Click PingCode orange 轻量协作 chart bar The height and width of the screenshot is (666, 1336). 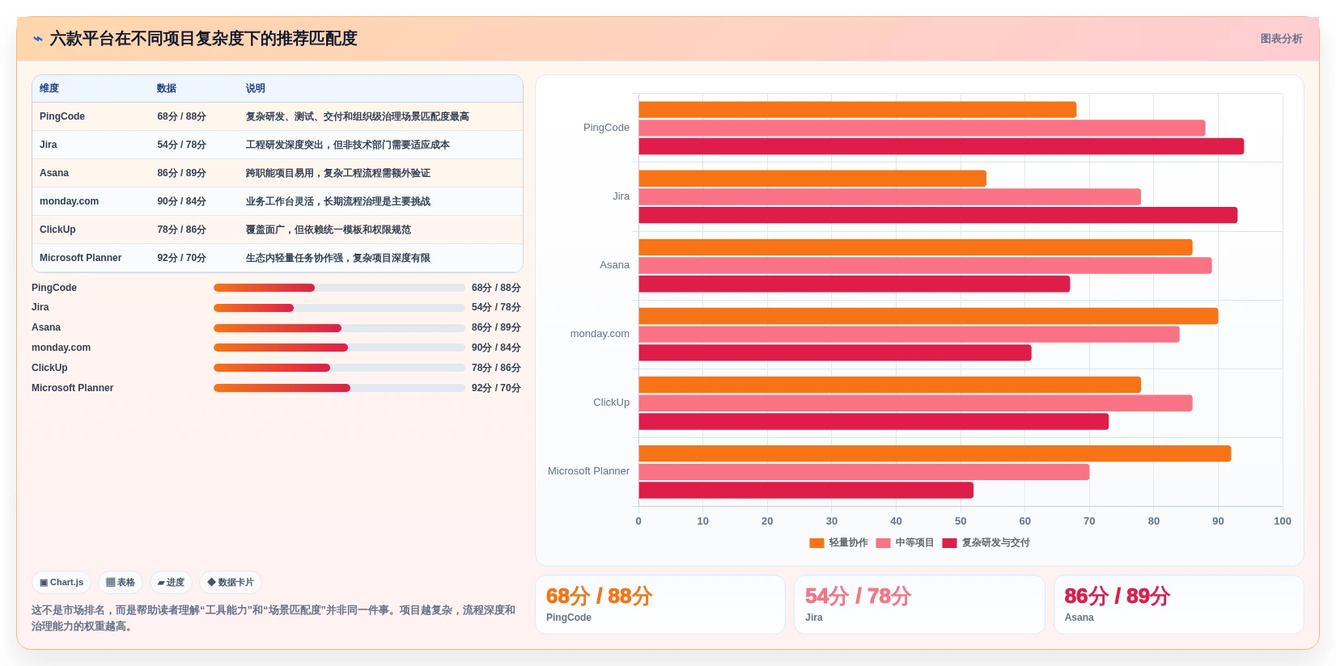coord(858,110)
